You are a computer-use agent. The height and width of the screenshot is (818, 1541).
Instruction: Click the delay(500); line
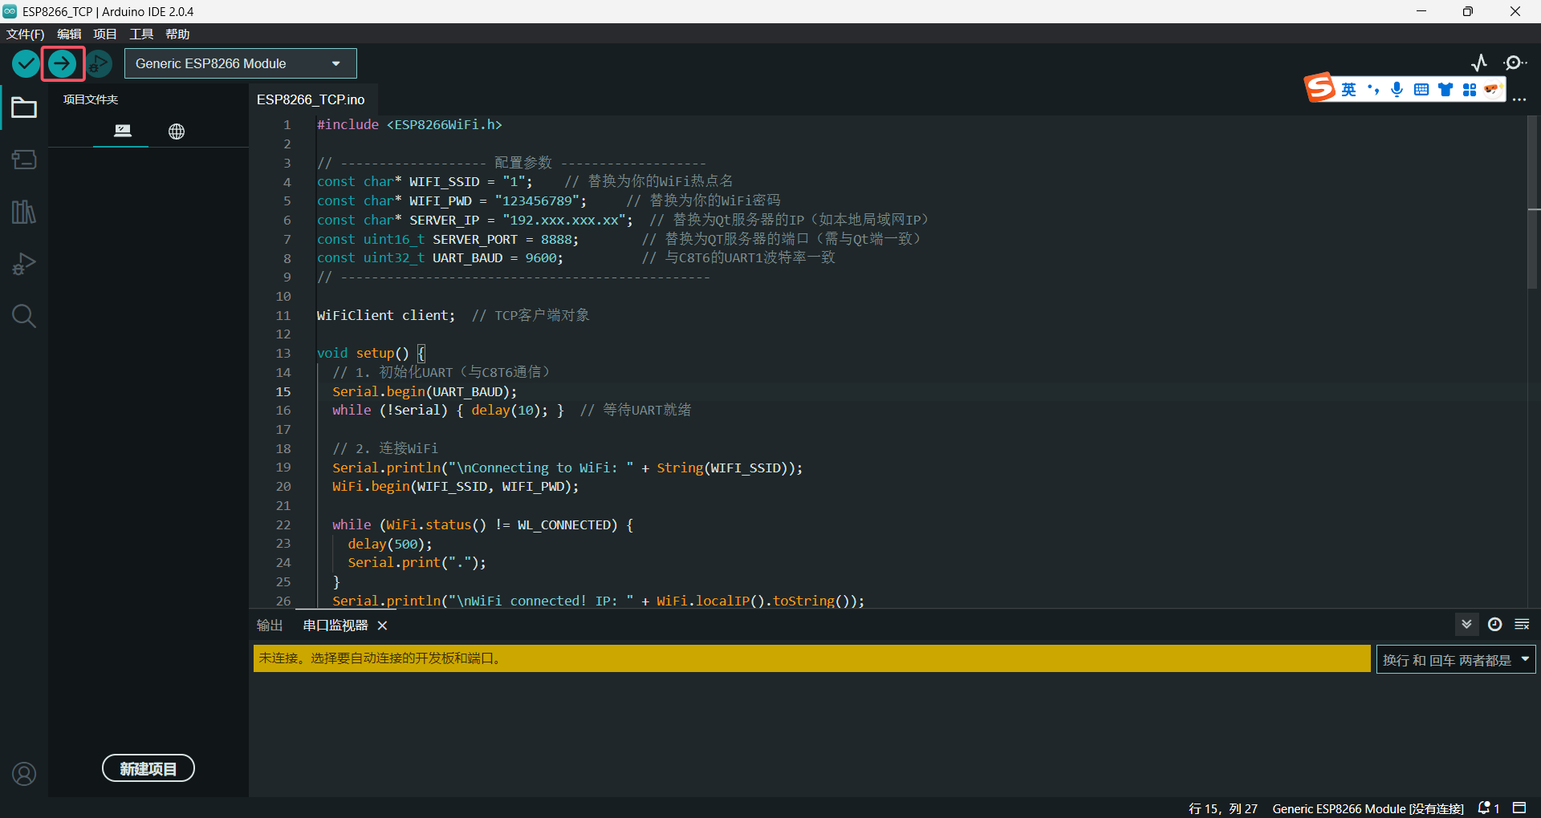389,544
